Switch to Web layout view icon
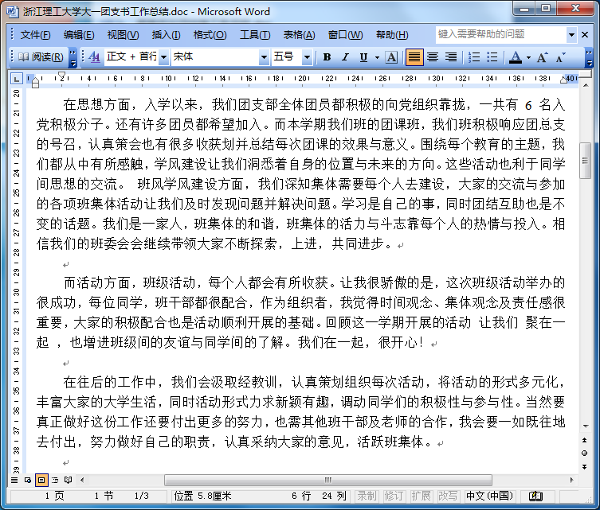Viewport: 600px width, 510px height. (x=28, y=481)
